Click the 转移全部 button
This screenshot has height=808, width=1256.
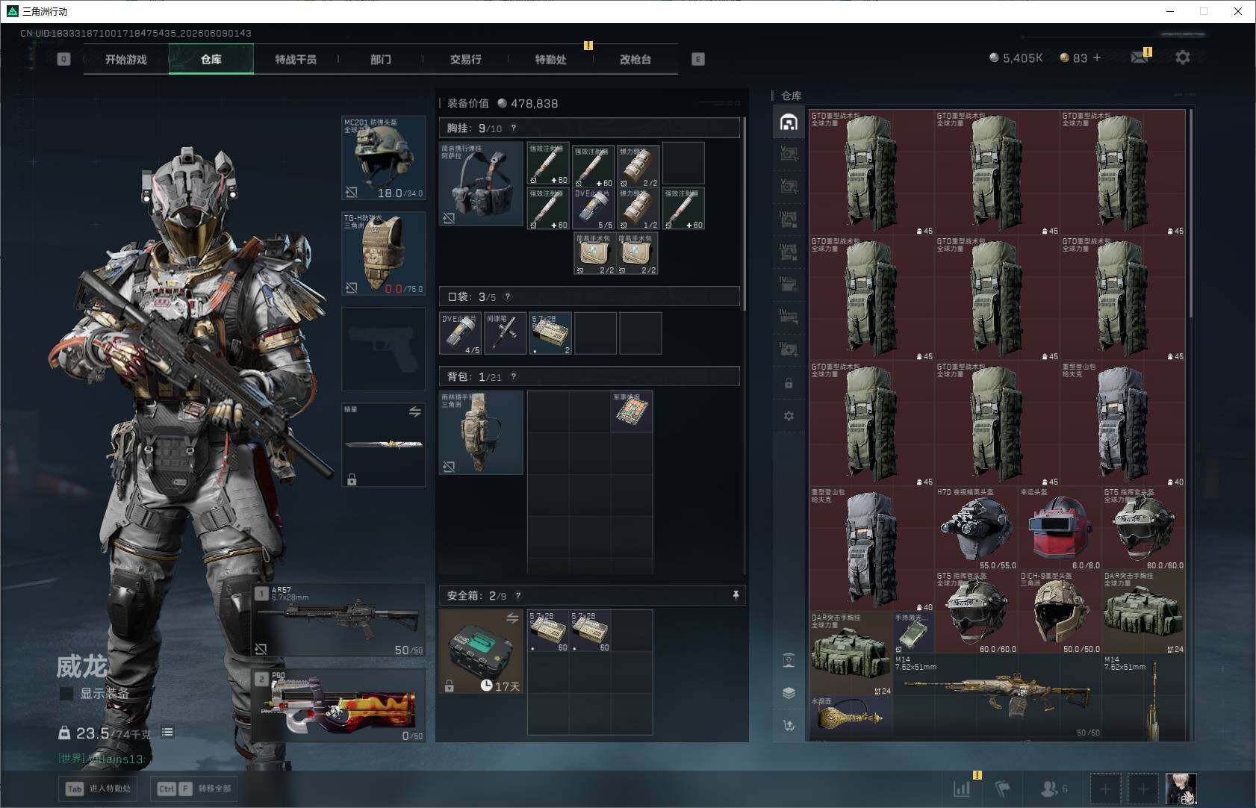pos(195,789)
